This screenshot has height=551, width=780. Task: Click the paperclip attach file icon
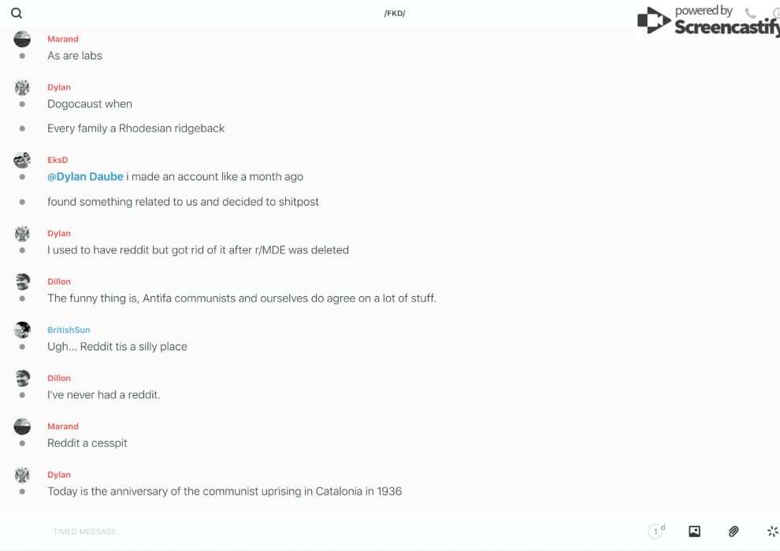tap(734, 531)
